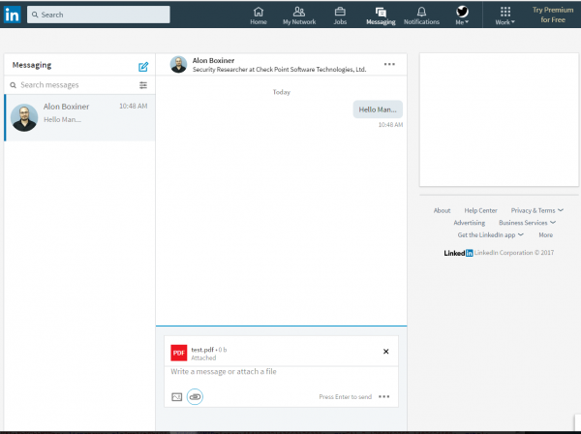Open the Home navigation icon
The image size is (581, 434).
pyautogui.click(x=259, y=15)
